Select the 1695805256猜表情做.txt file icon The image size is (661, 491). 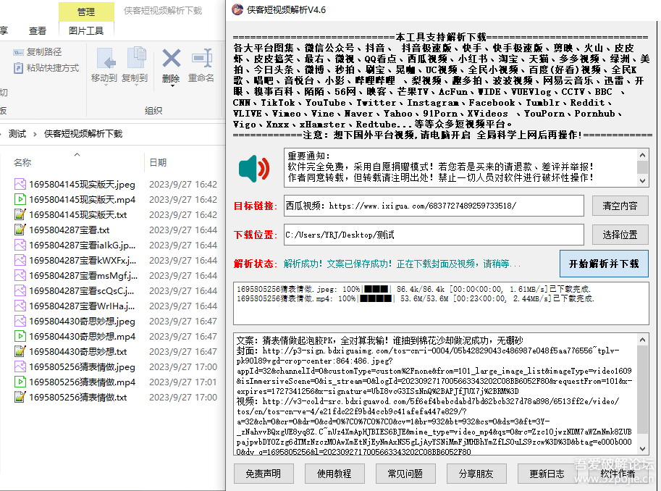[x=20, y=397]
